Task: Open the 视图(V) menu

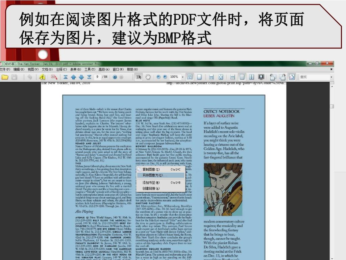Action: pos(33,69)
